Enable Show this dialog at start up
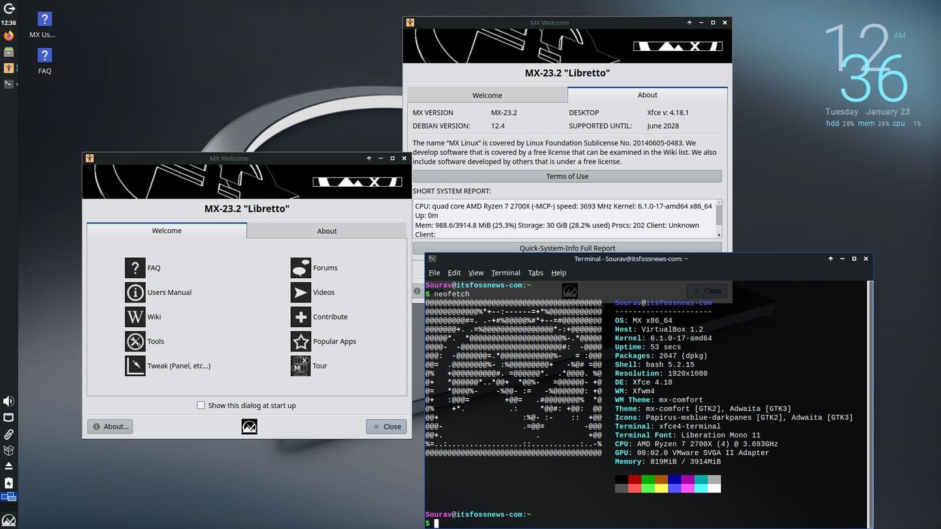 click(201, 405)
